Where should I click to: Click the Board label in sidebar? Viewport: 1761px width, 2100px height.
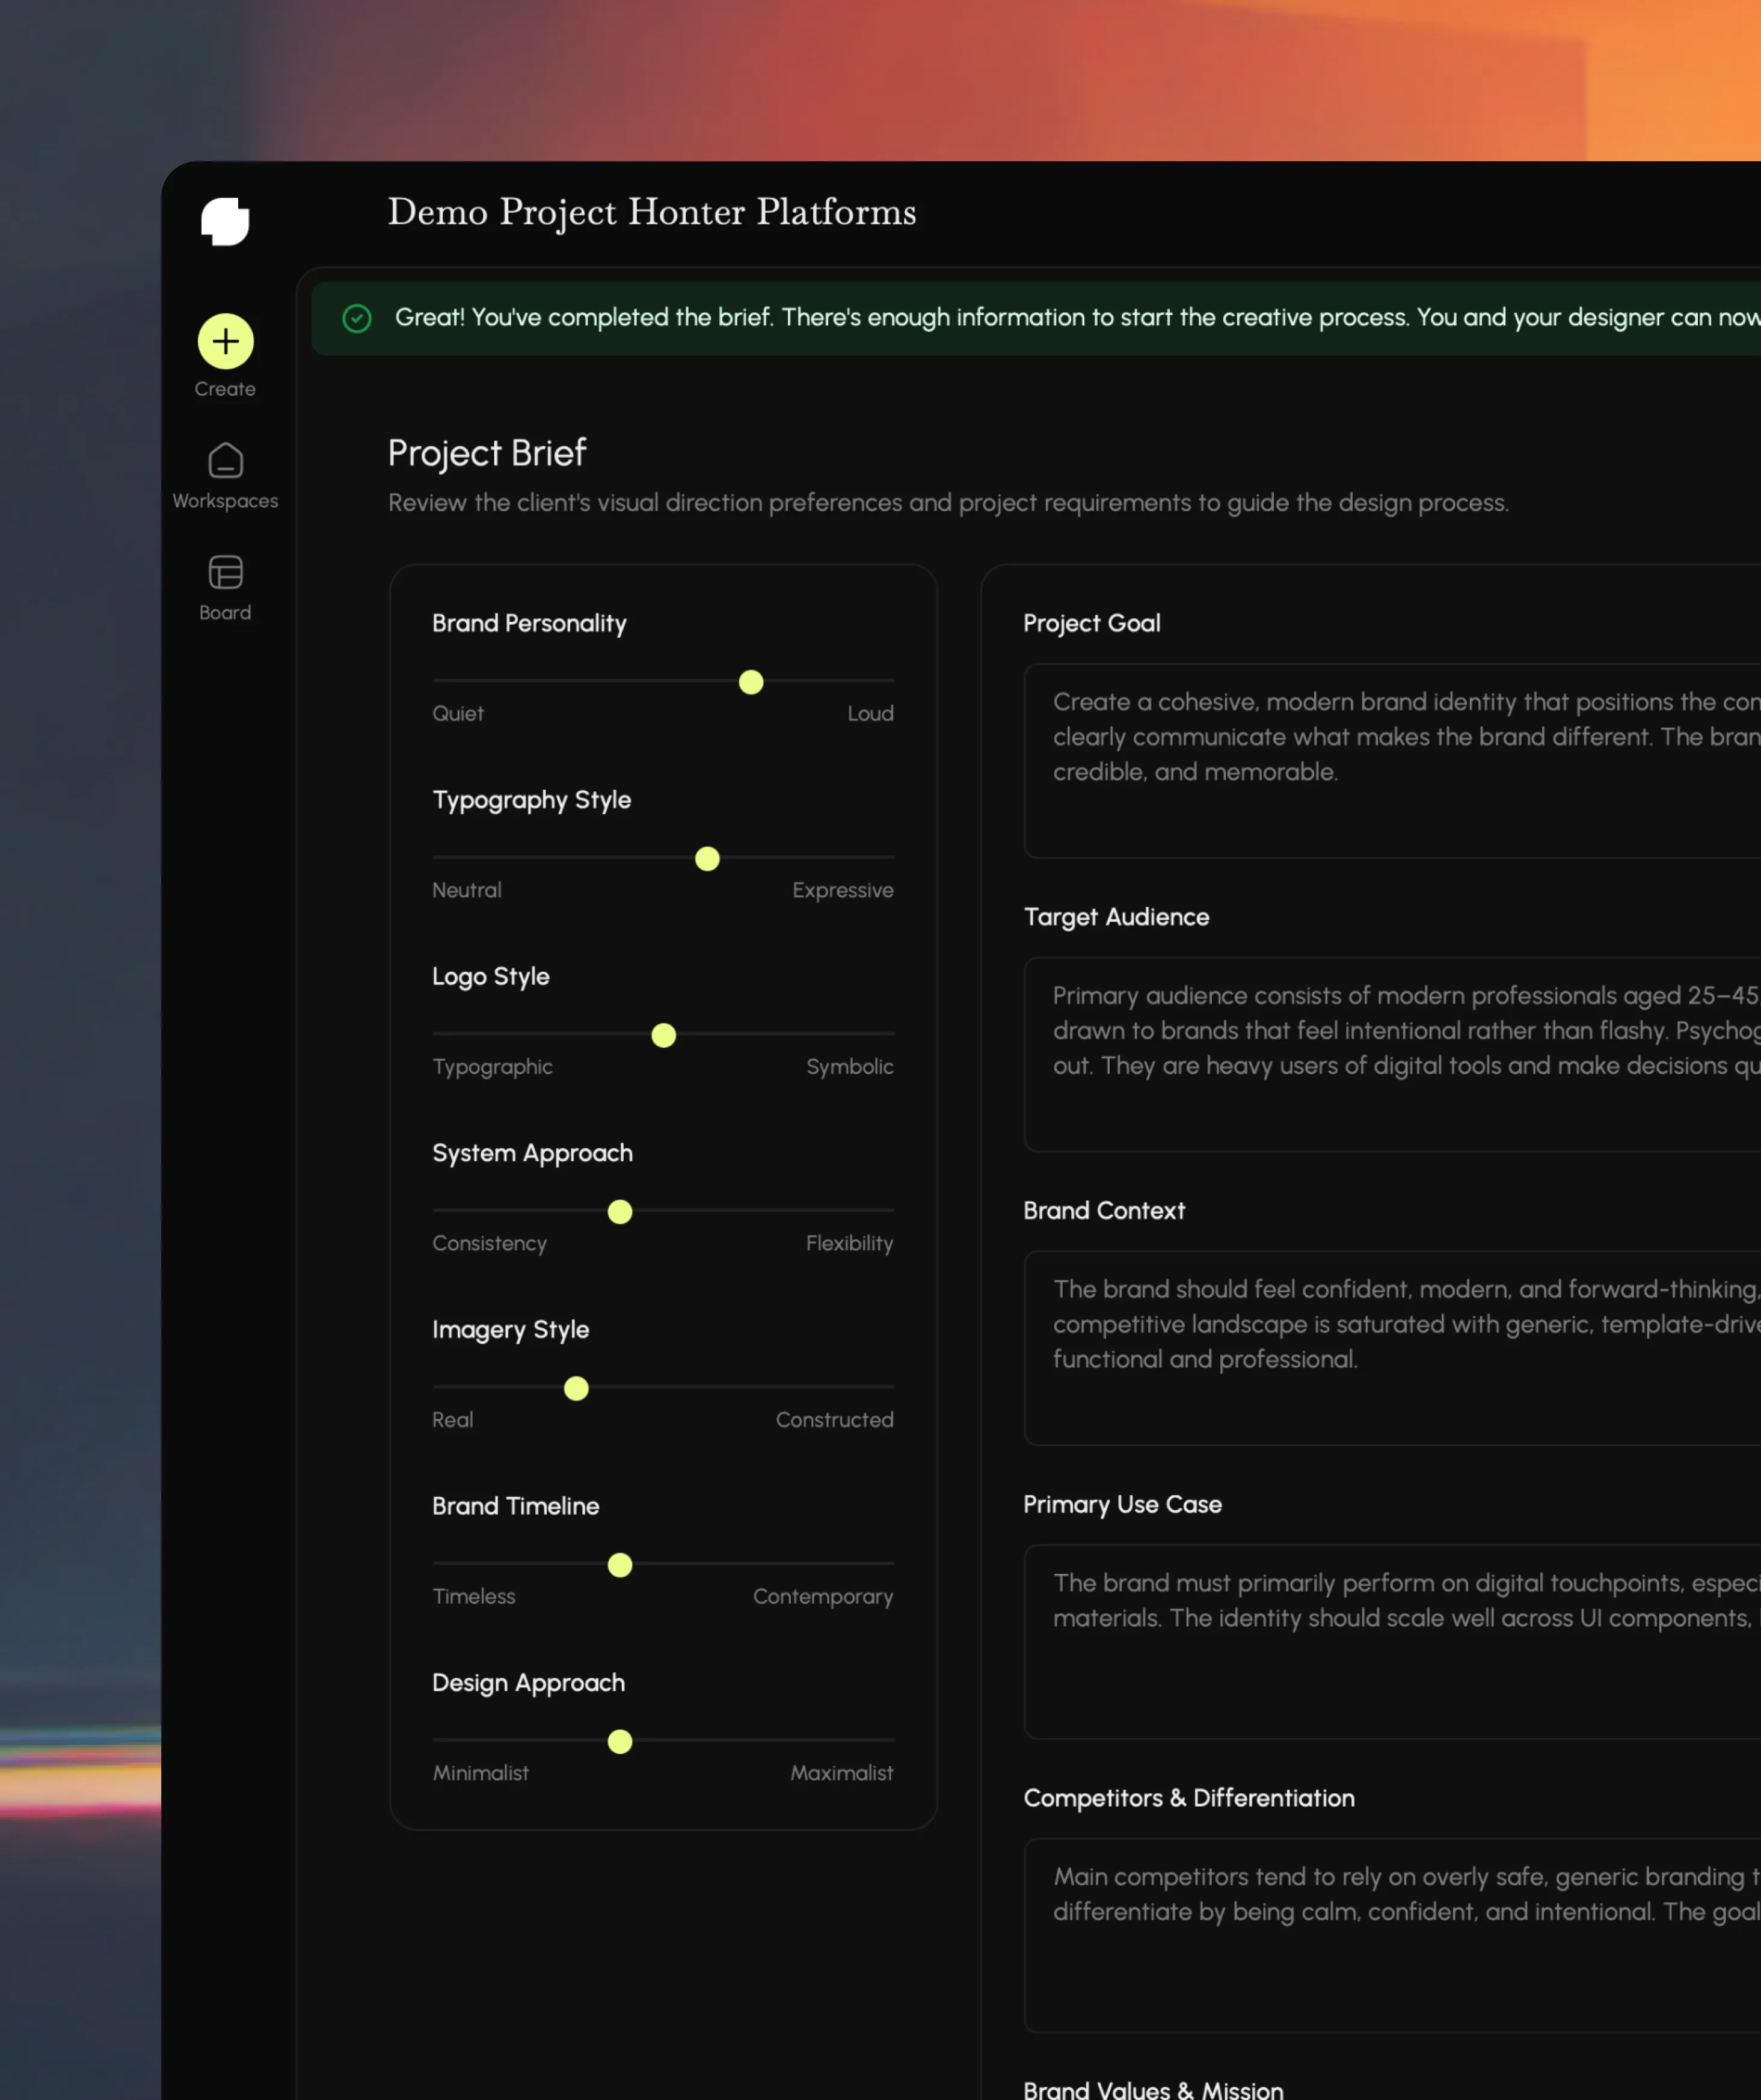pyautogui.click(x=225, y=612)
